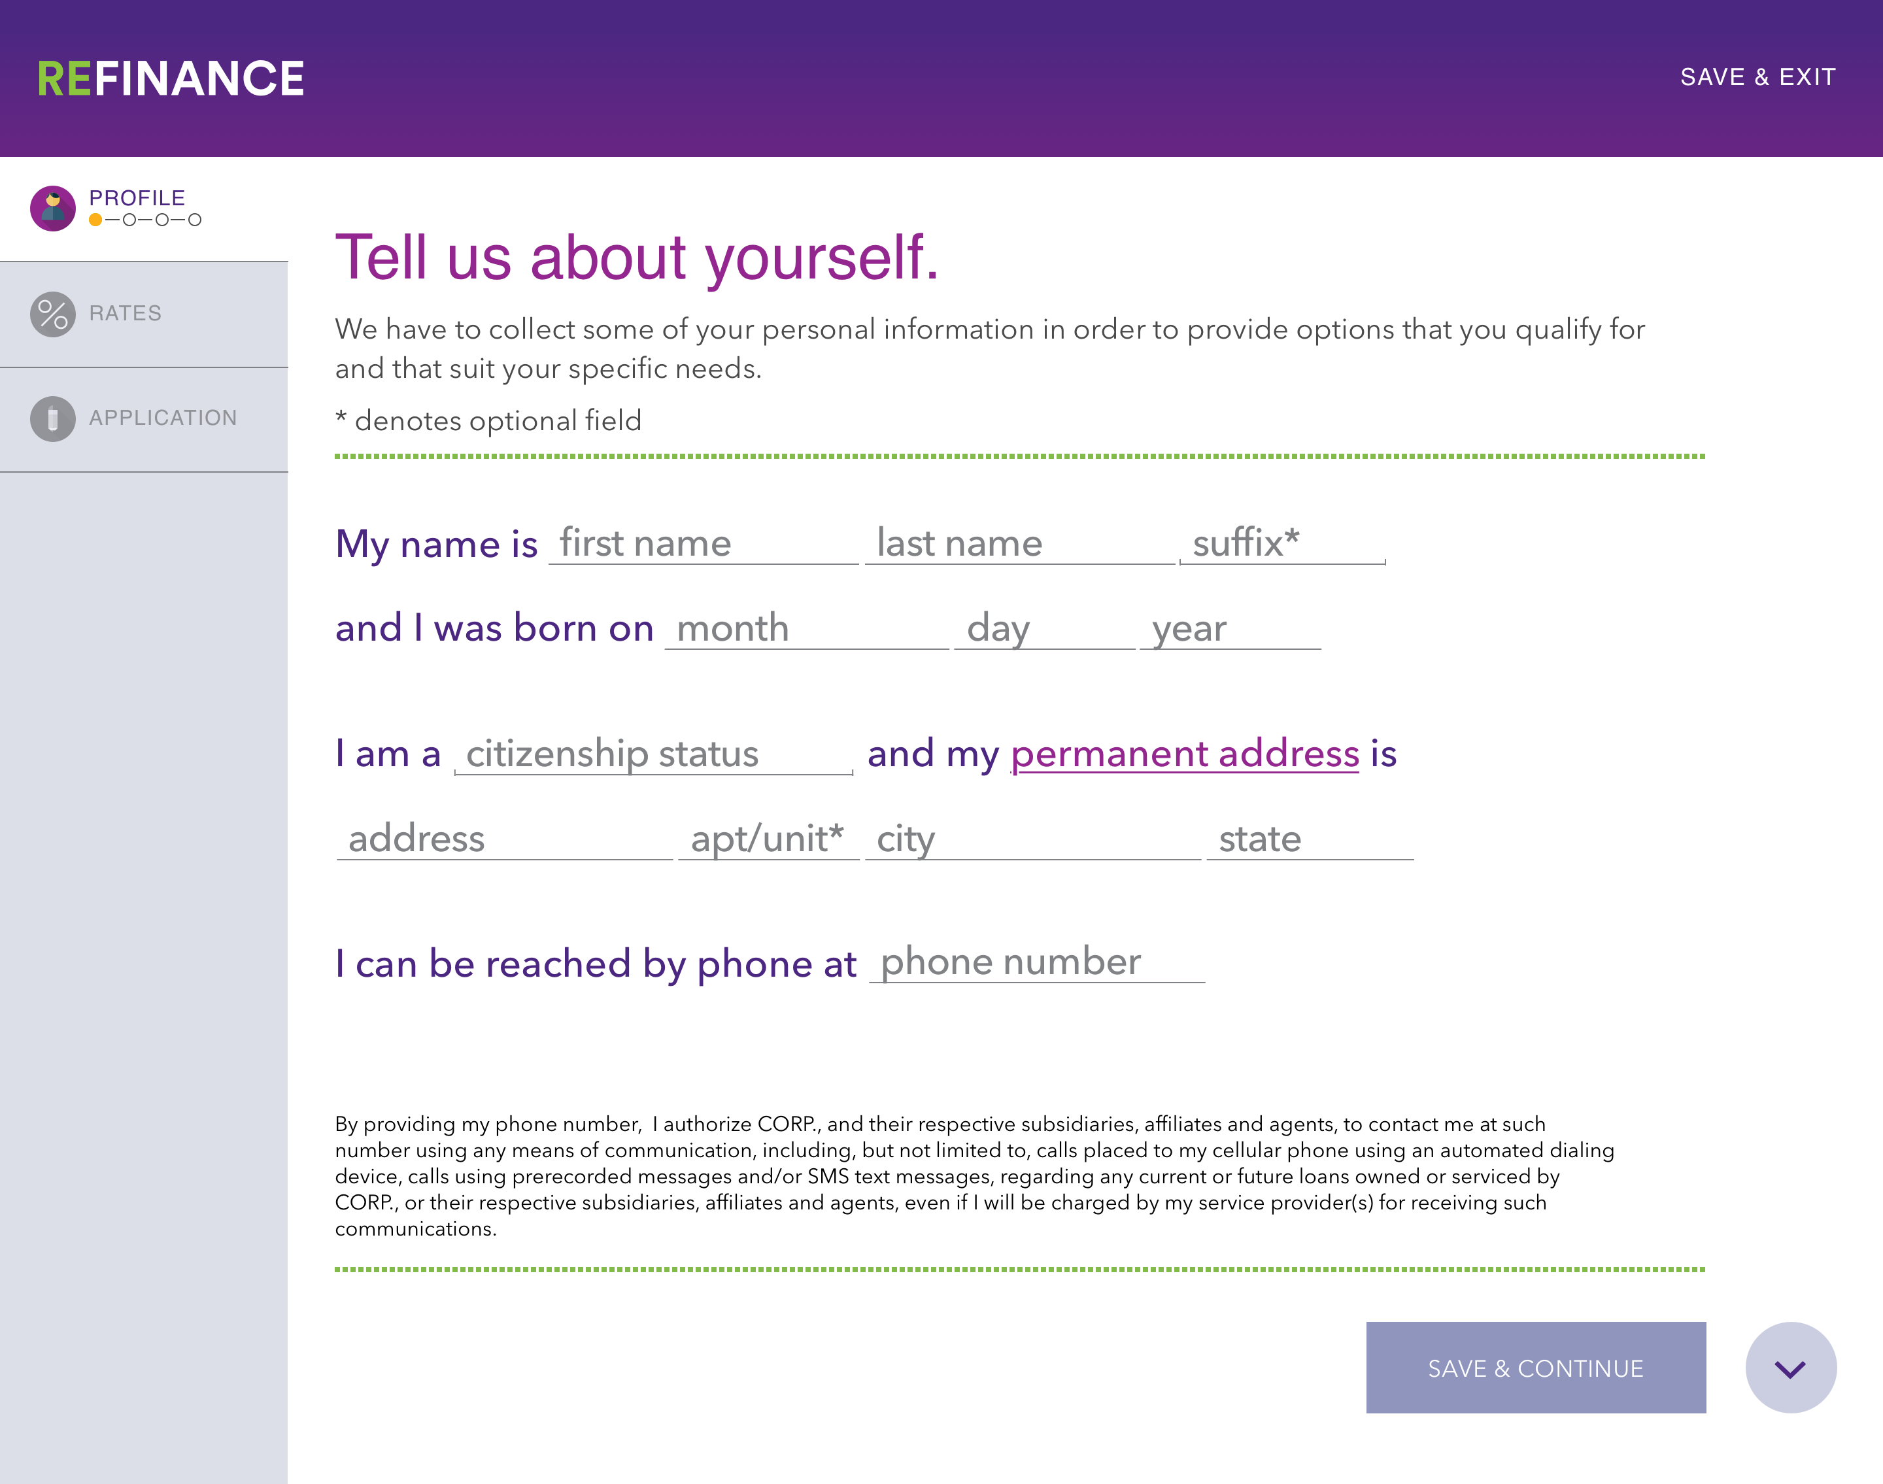Open the state selector field

coord(1310,839)
